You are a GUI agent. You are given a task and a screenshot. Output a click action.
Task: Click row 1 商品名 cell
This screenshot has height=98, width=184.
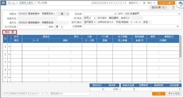click(46, 45)
